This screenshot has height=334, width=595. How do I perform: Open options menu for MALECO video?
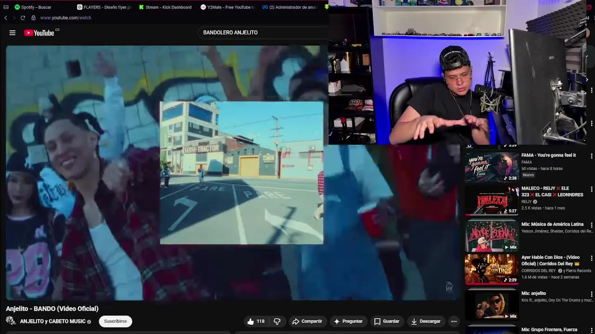pos(591,189)
